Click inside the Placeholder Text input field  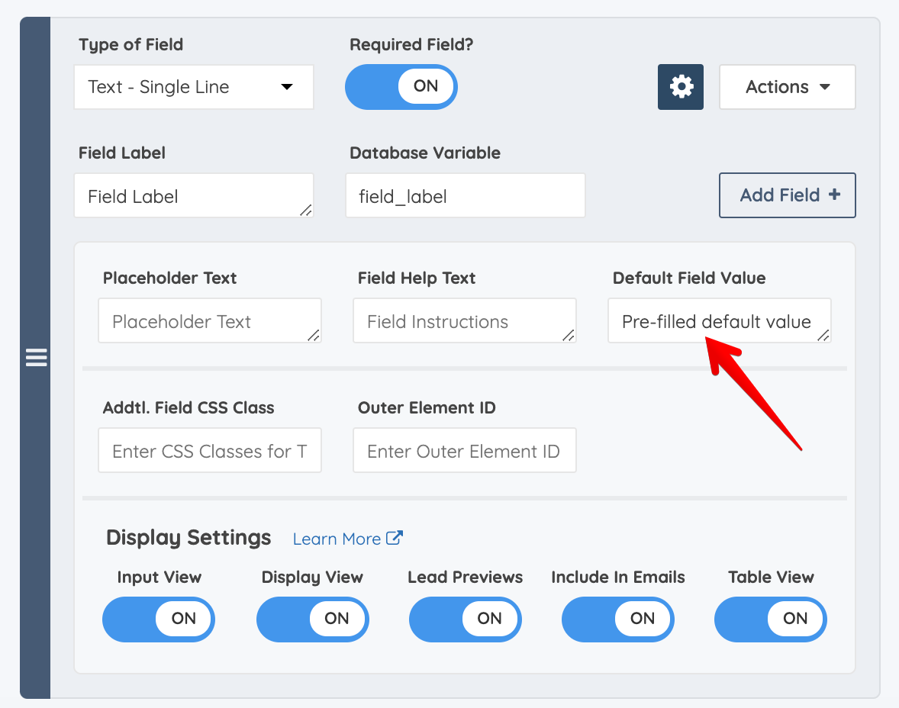pyautogui.click(x=209, y=320)
